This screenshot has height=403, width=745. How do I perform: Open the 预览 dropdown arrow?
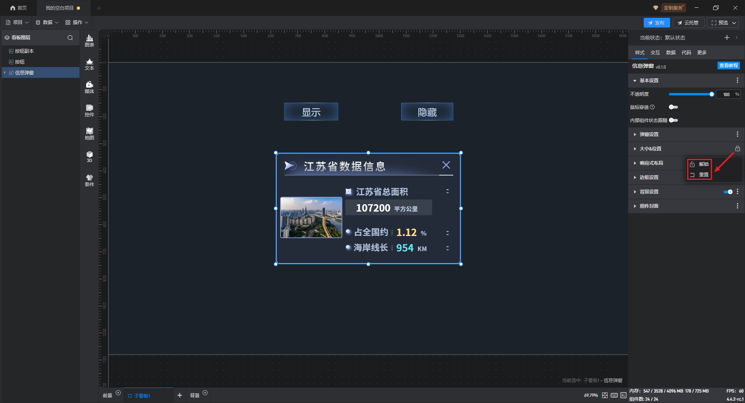point(734,23)
